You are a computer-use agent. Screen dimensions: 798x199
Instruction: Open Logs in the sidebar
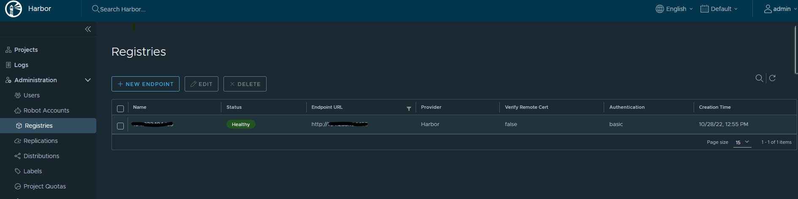[x=21, y=65]
